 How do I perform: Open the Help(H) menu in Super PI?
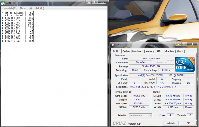[x=39, y=8]
